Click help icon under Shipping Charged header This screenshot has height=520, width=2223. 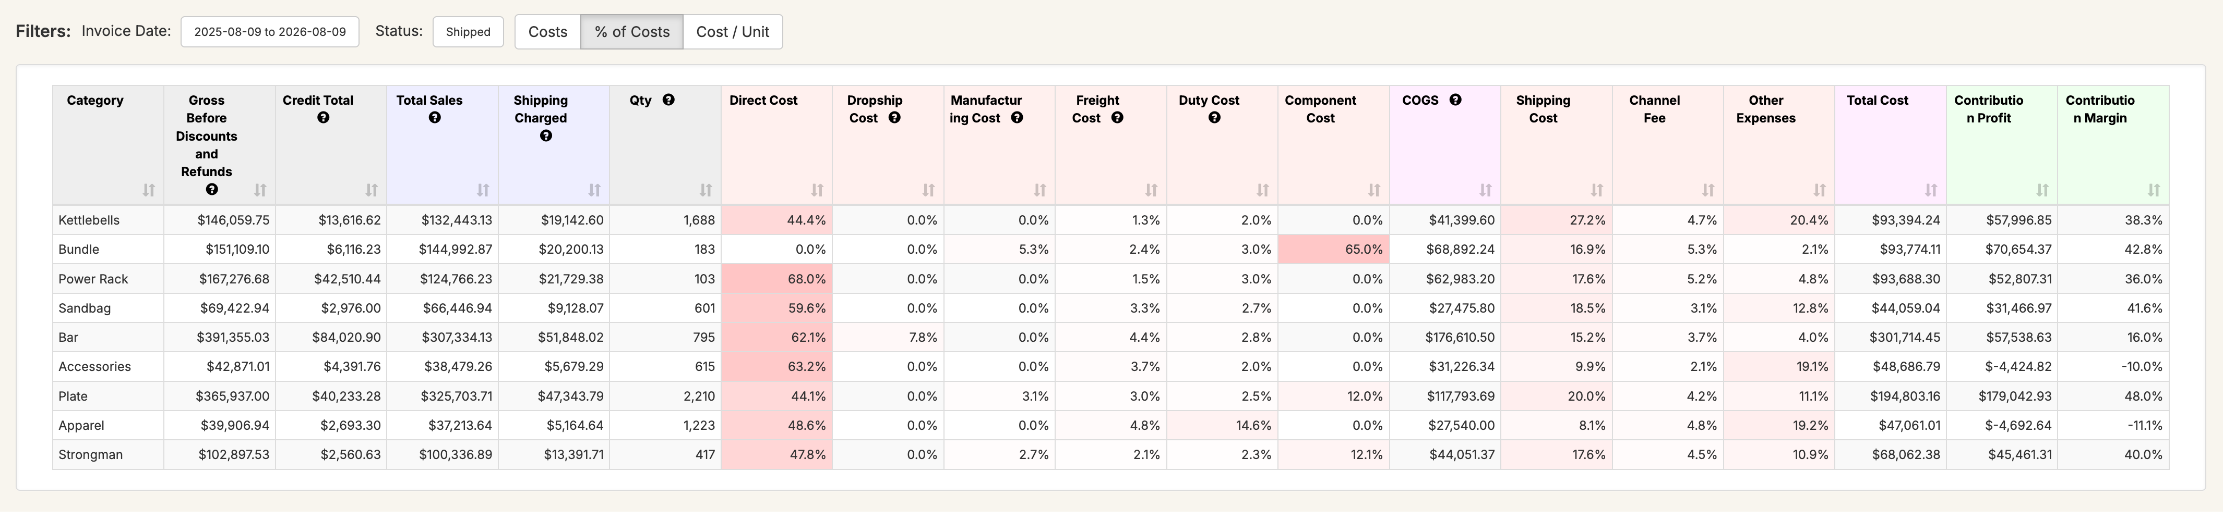coord(545,136)
